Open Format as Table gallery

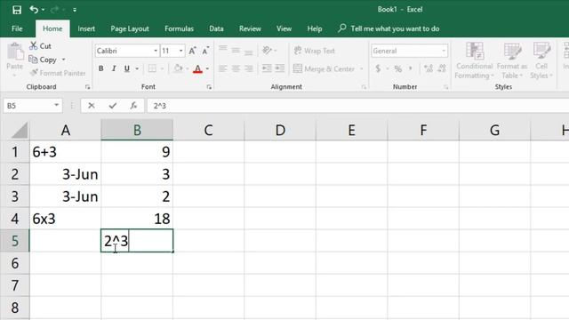click(512, 60)
